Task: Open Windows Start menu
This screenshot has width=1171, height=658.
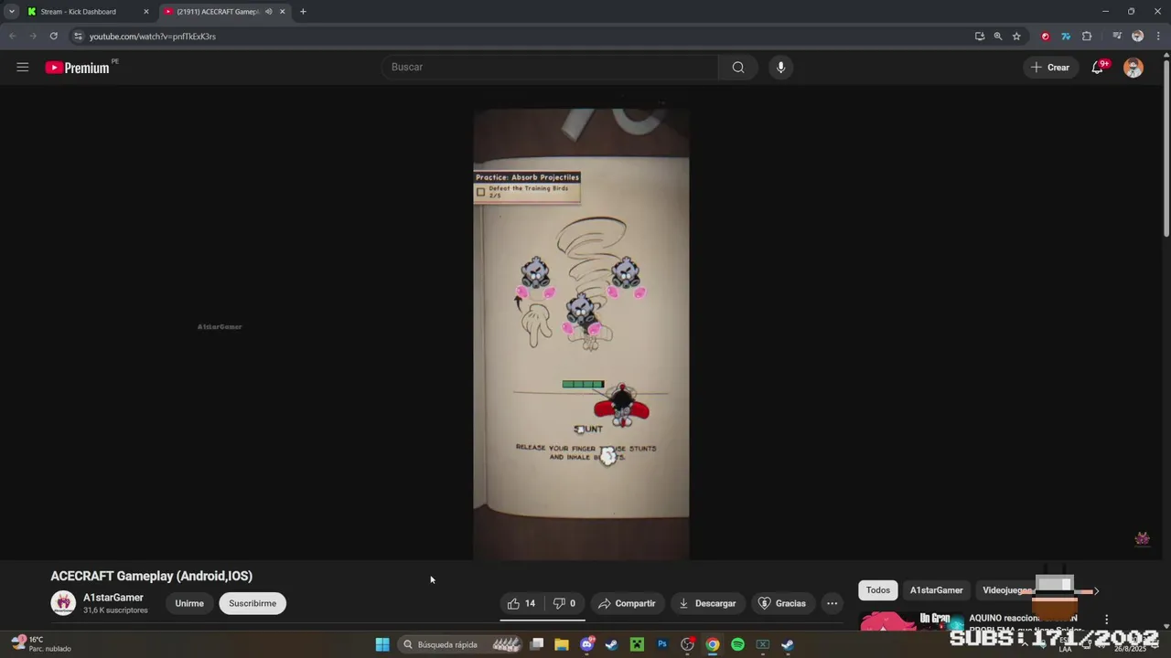Action: tap(382, 644)
